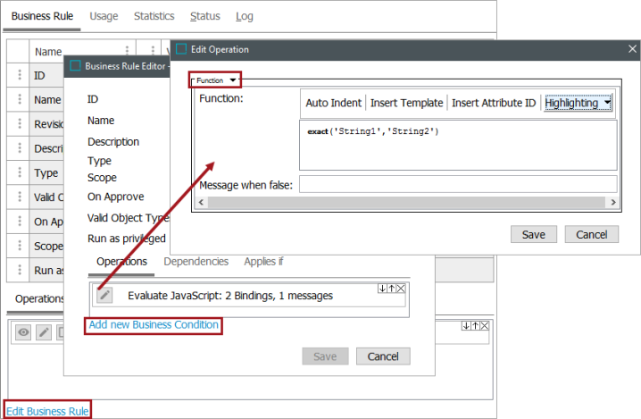
Task: Click Cancel in Business Rule Editor
Action: [383, 356]
